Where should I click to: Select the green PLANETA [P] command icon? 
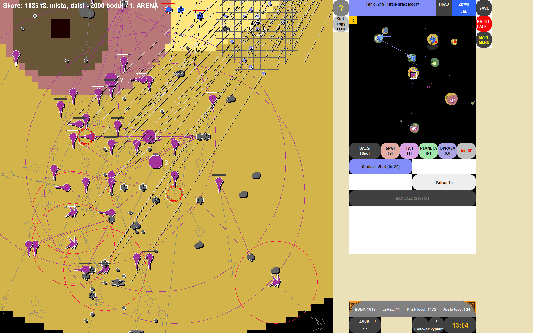[428, 151]
